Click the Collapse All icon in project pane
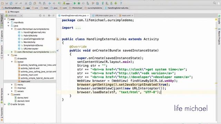Screen dimensions: 221x124 point(44,15)
